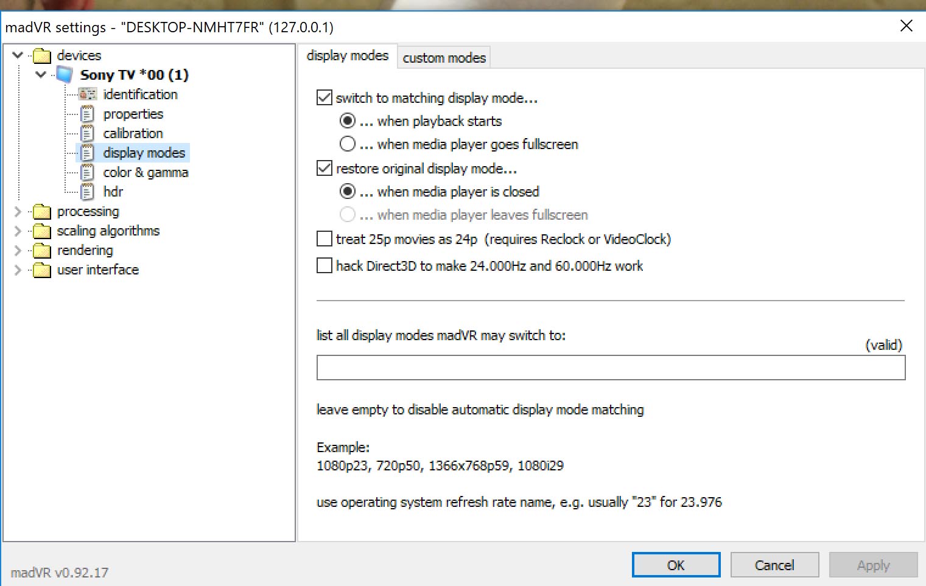
Task: Open the custom modes tab
Action: point(444,58)
